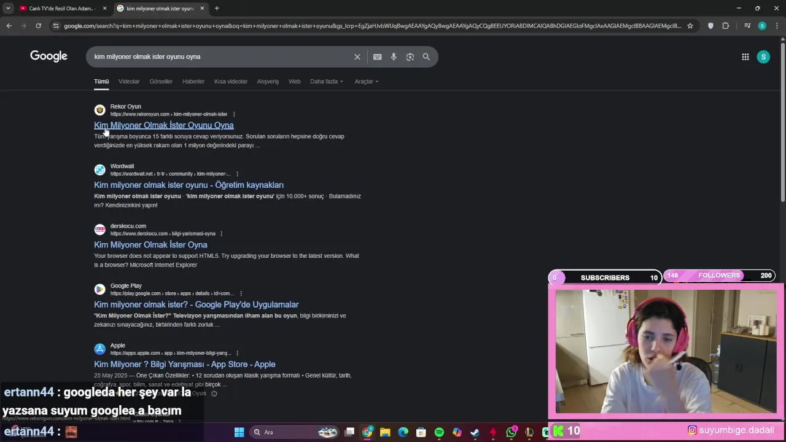Select the Web search tab
This screenshot has height=442, width=786.
pos(295,82)
